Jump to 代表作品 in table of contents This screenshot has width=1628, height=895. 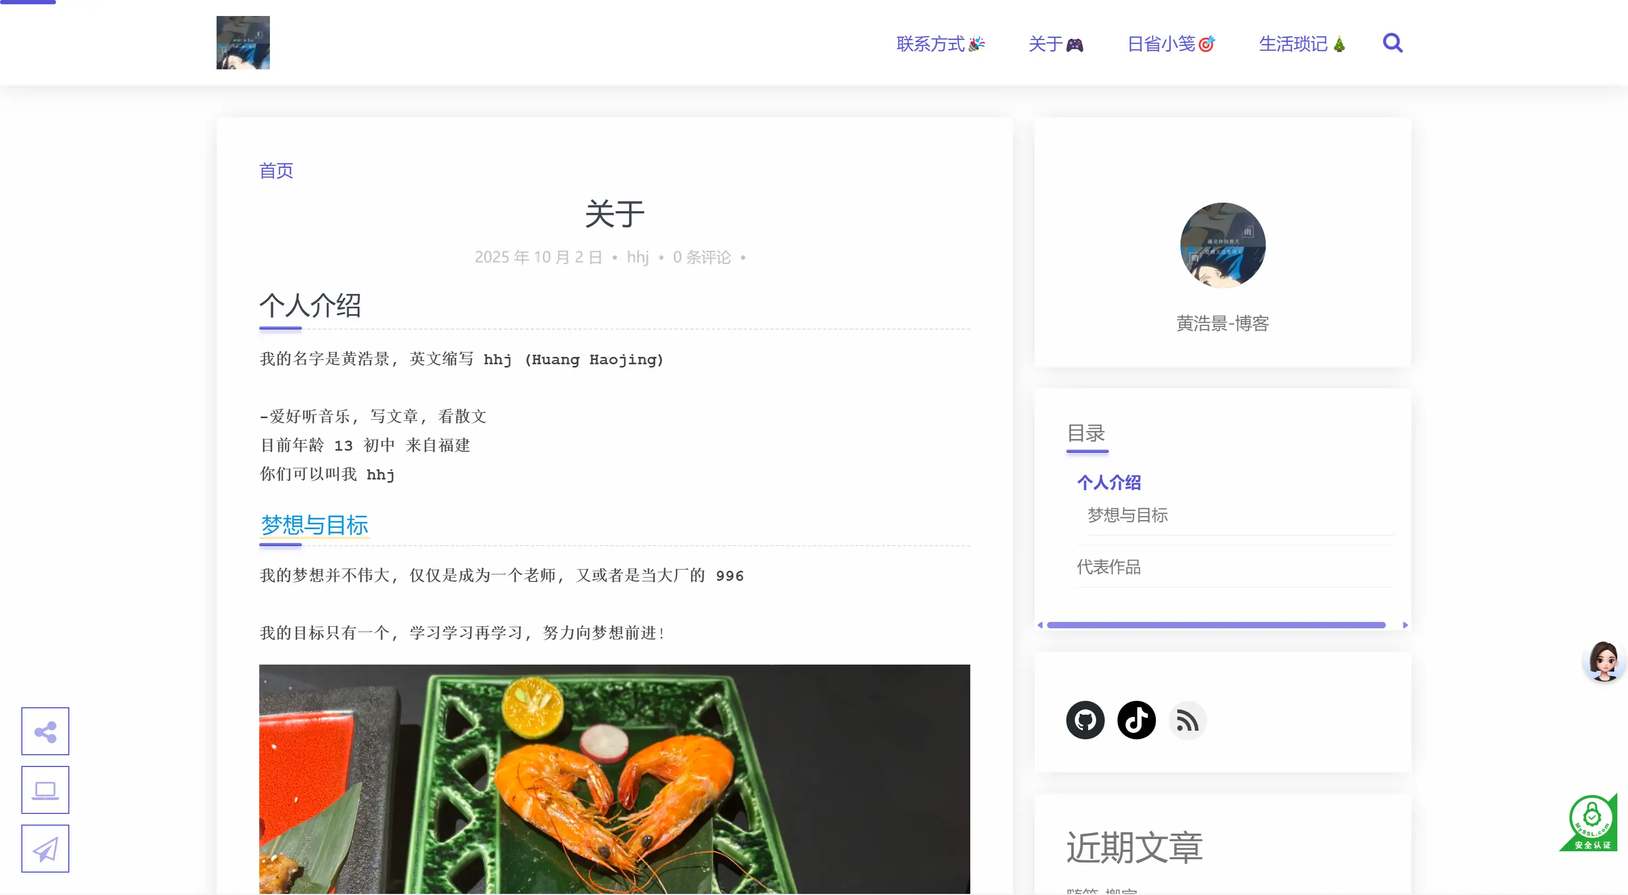[x=1108, y=567]
